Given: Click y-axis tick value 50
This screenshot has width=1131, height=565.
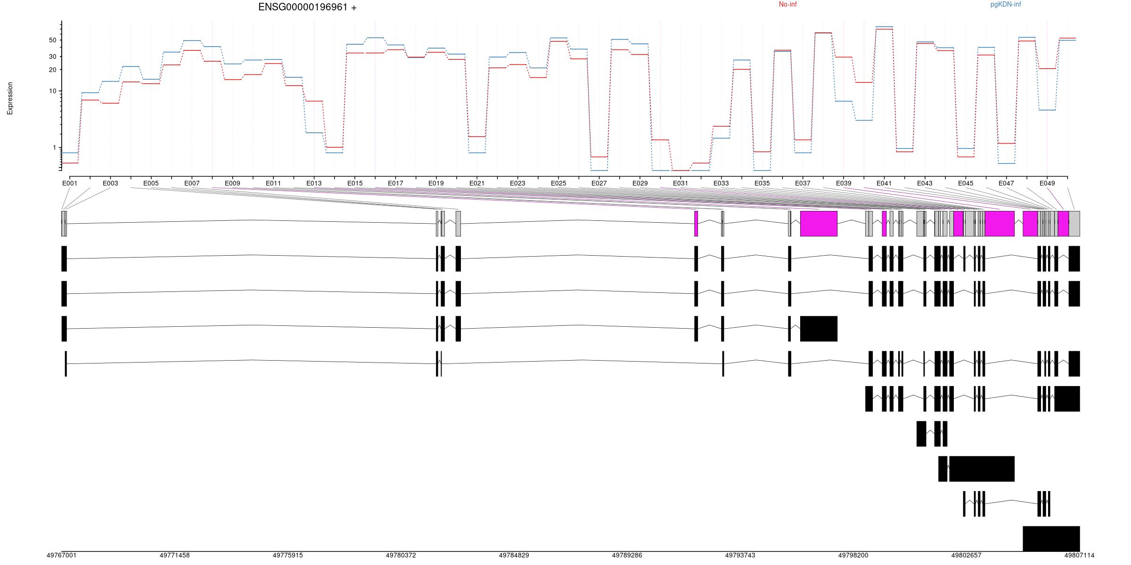Looking at the screenshot, I should [52, 40].
